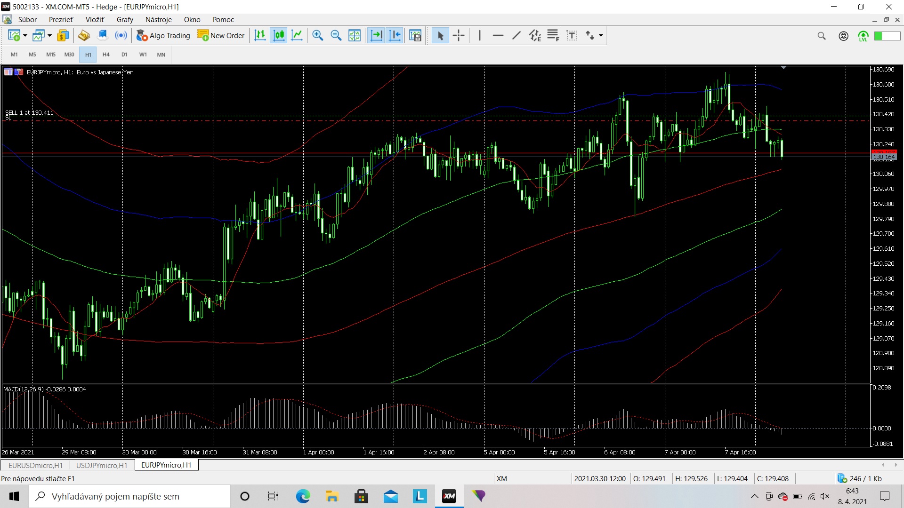Viewport: 904px width, 508px height.
Task: Toggle chart auto scroll to end
Action: pos(376,35)
